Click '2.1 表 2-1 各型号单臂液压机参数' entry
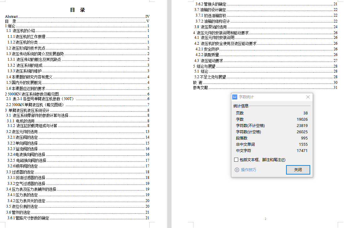 click(x=77, y=99)
